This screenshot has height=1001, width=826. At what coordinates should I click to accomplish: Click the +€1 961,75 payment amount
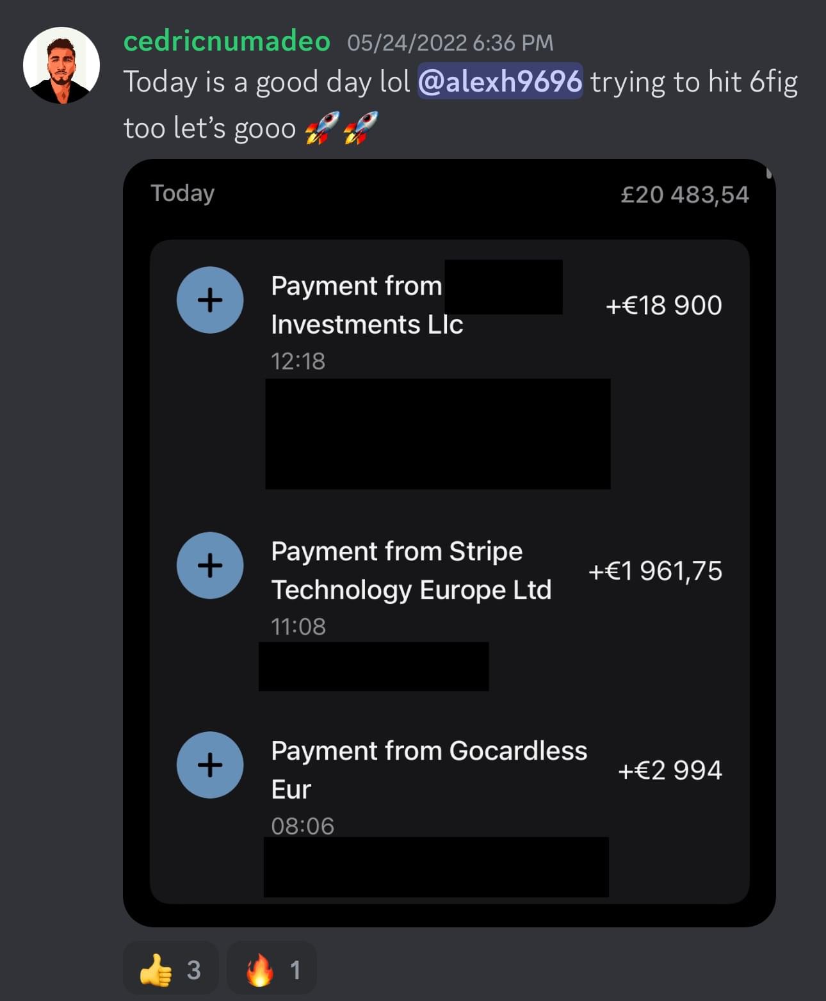[655, 571]
